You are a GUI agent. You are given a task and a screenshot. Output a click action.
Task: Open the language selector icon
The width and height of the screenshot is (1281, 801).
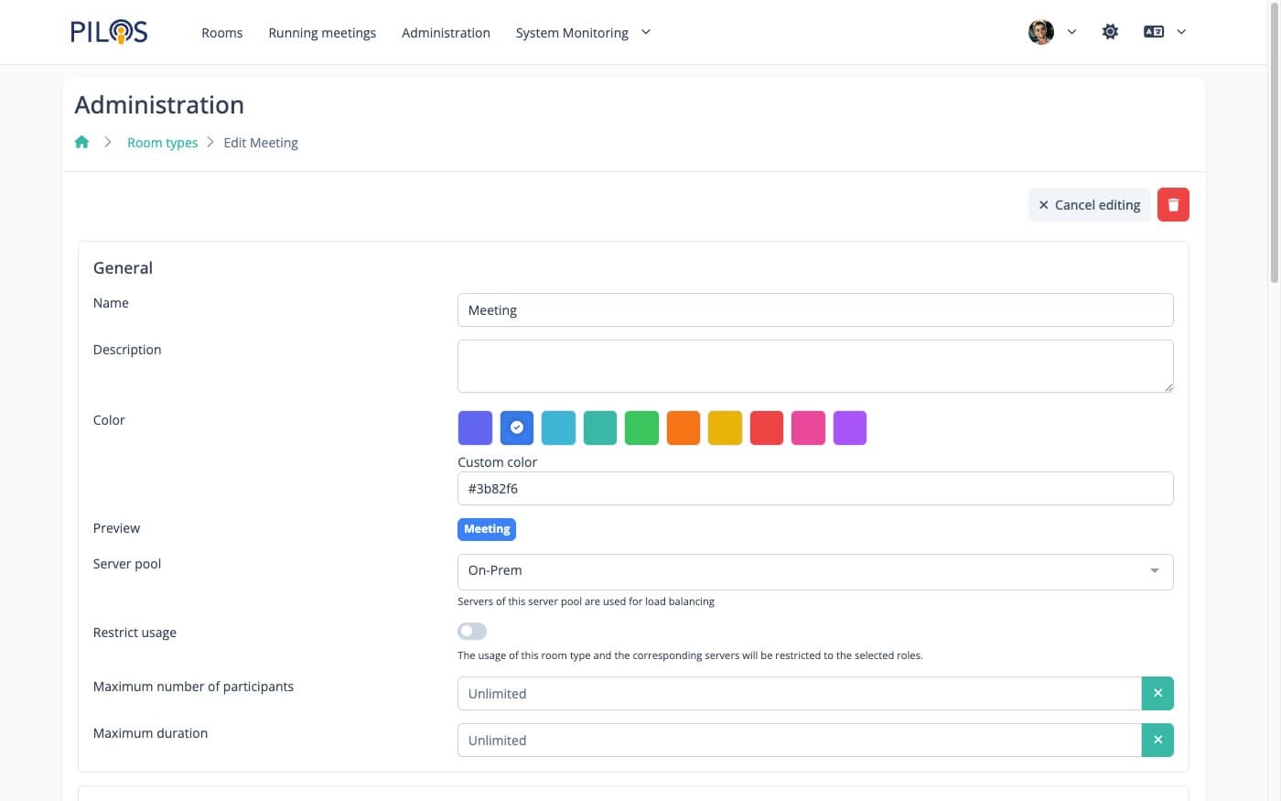coord(1154,32)
